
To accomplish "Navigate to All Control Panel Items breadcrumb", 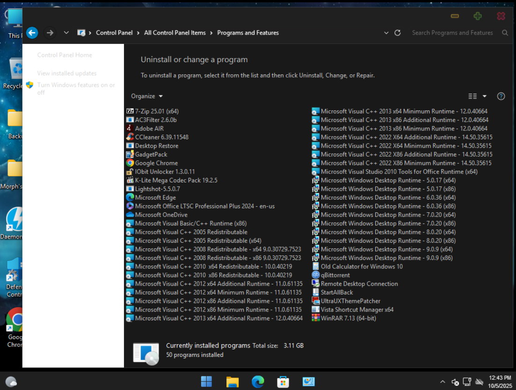I will [174, 33].
